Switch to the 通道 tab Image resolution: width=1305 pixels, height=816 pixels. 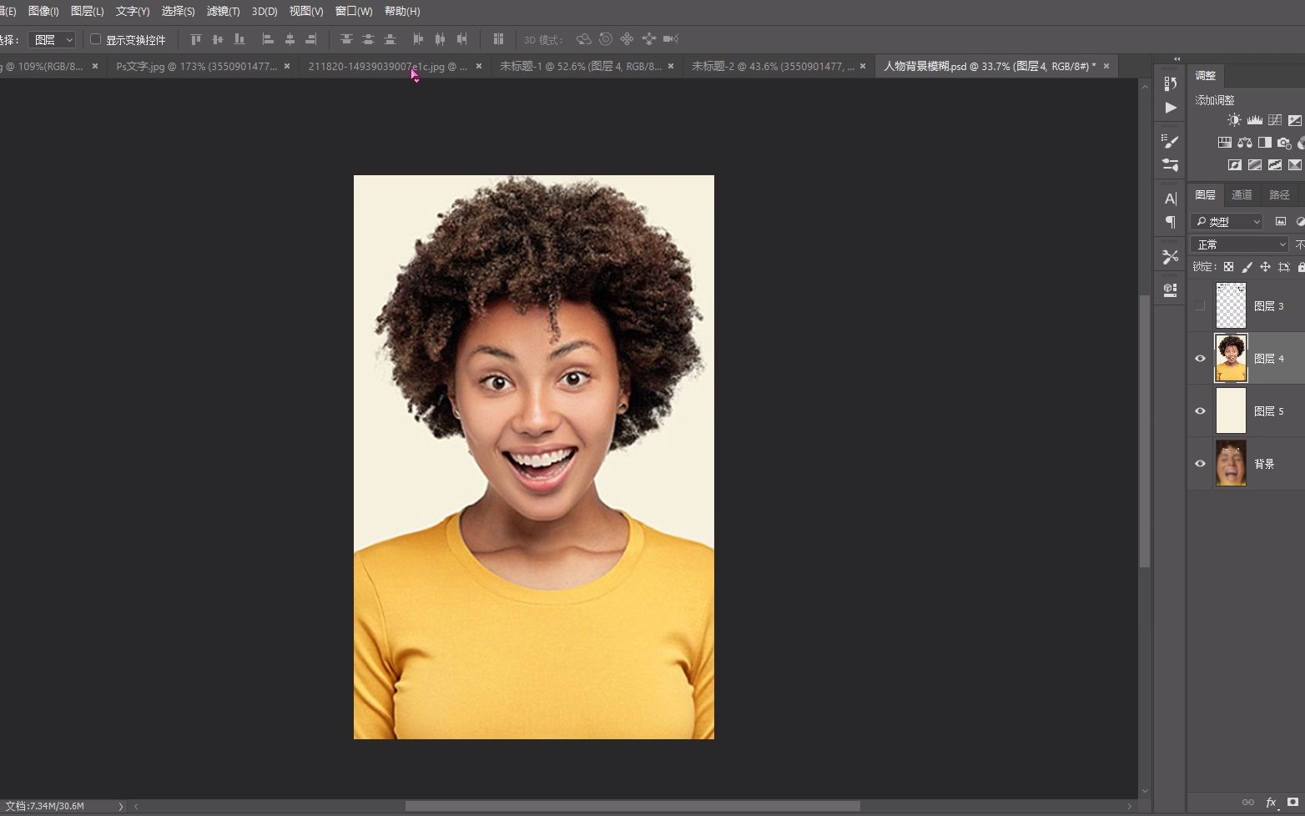click(x=1242, y=194)
